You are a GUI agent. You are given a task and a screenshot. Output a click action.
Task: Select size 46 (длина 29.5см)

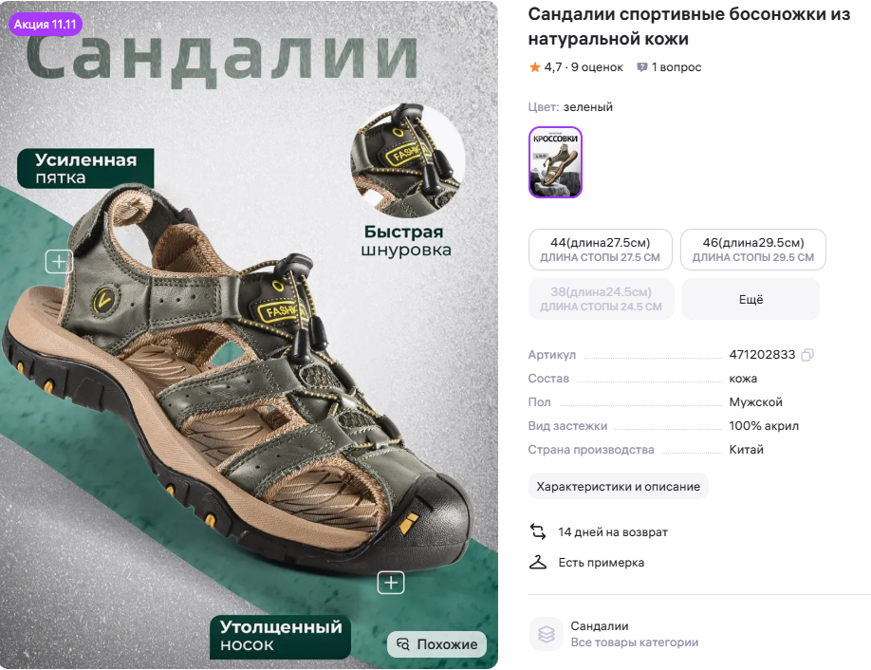click(x=753, y=250)
